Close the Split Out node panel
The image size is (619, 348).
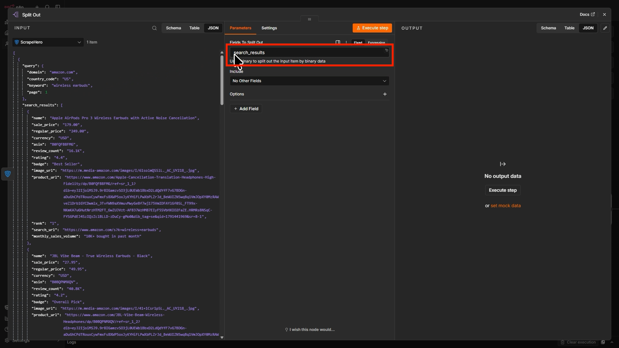pyautogui.click(x=604, y=15)
